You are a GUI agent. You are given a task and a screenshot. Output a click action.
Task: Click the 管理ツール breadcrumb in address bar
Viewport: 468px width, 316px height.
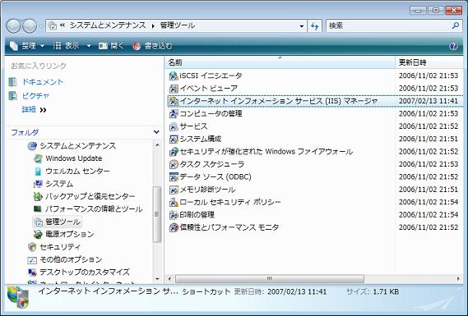click(x=178, y=25)
